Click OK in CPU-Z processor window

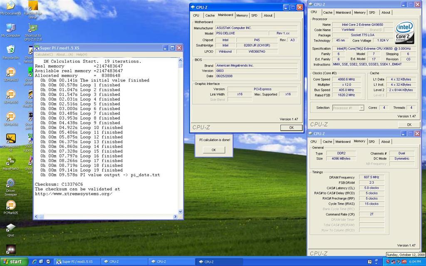[x=409, y=125]
